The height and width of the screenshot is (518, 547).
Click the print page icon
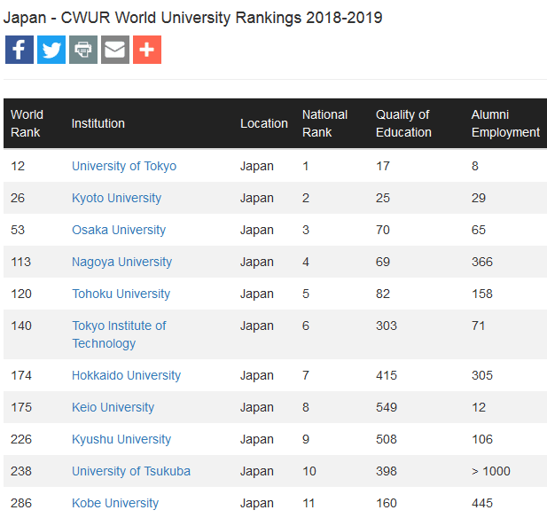83,50
